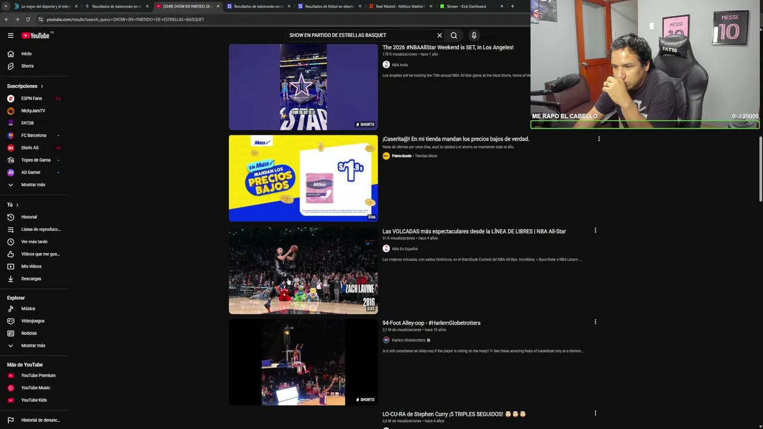The image size is (763, 429).
Task: Visit the NBA India channel
Action: (x=399, y=65)
